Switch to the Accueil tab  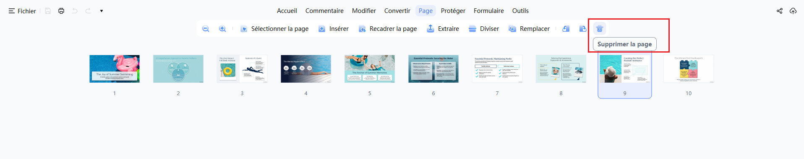click(x=287, y=11)
